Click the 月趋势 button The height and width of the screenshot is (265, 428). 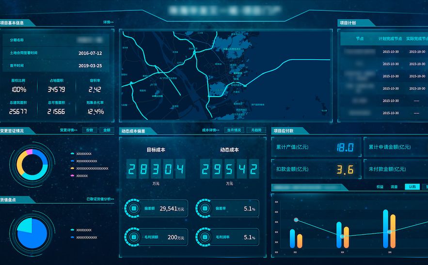point(256,130)
